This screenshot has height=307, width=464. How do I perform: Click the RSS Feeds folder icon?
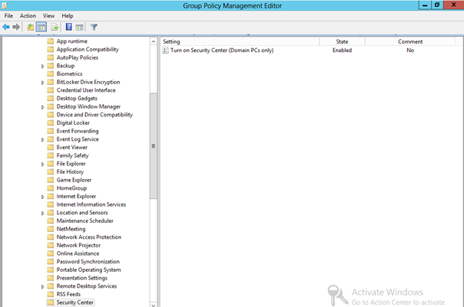tap(51, 294)
